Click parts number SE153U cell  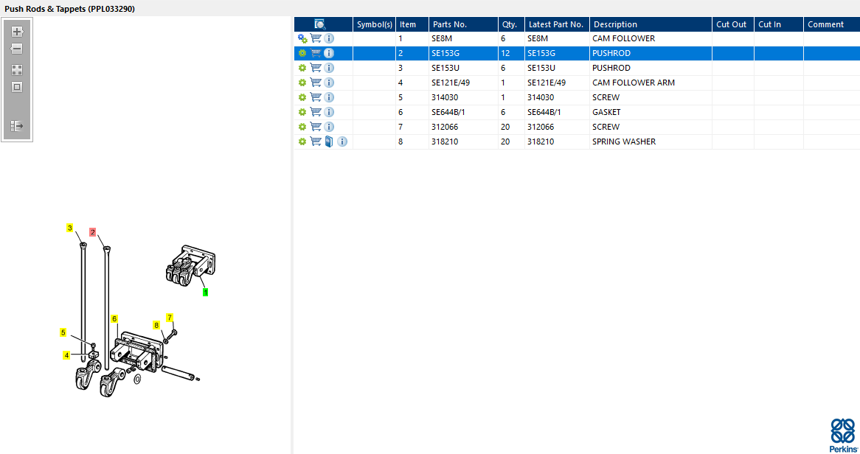463,68
